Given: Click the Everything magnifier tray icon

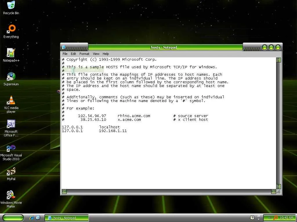Looking at the screenshot, I should (276, 218).
